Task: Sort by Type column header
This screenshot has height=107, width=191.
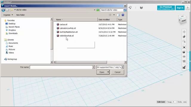Action: pyautogui.click(x=122, y=20)
